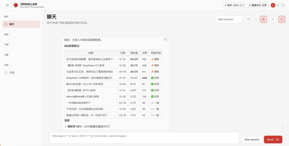Click the 播放量 column header
Viewport: 289px width, 146px height.
[134, 53]
